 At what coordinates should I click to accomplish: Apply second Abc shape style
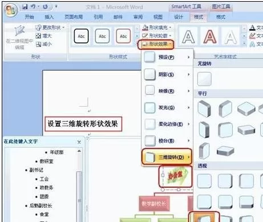tap(102, 36)
